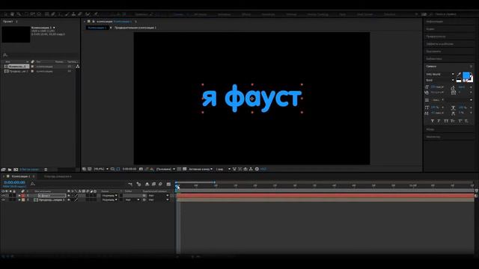Screen dimensions: 479x269
Task: Click the stroke color swatch
Action: tap(470, 79)
